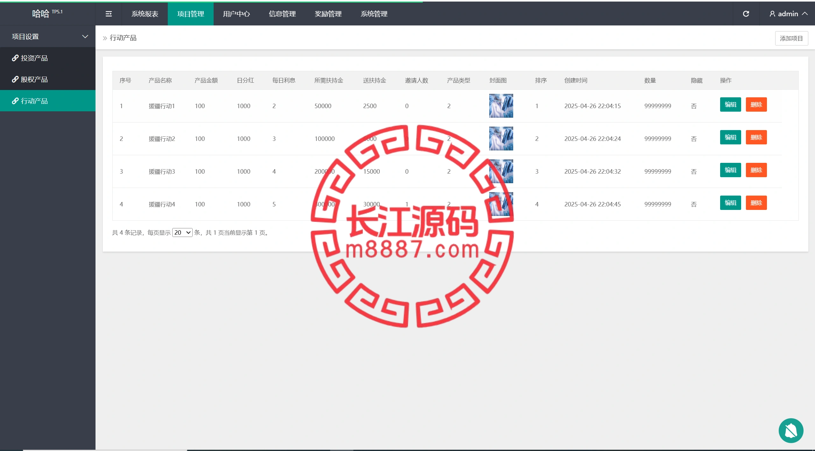This screenshot has height=451, width=815.
Task: Click the muted bell notification icon
Action: click(x=791, y=430)
